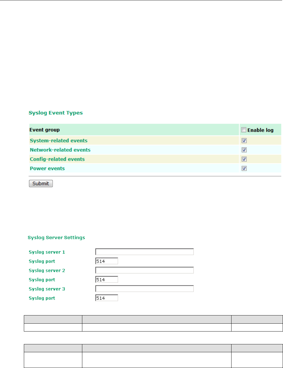Screen dimensions: 283x368
Task: Click the Submit button
Action: (x=41, y=184)
